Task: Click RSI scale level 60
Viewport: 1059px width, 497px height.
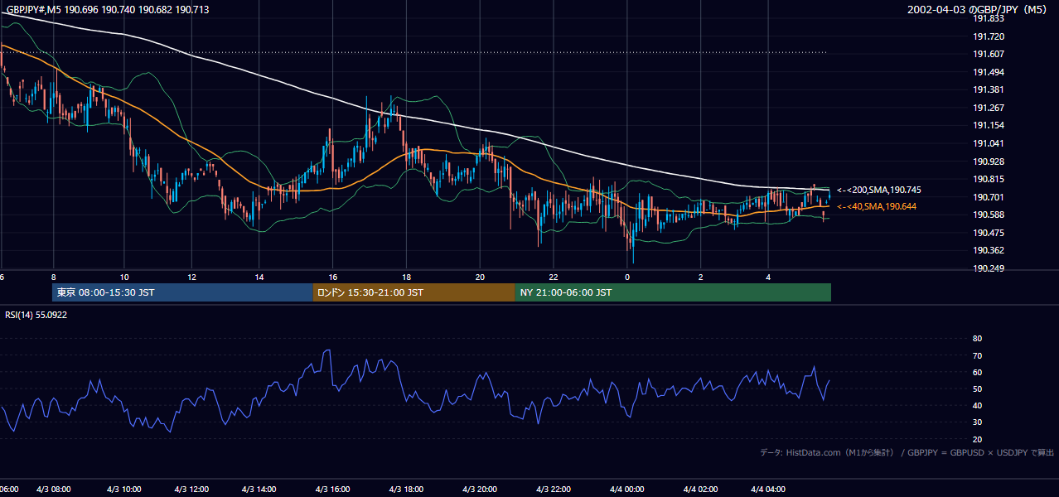Action: point(977,372)
